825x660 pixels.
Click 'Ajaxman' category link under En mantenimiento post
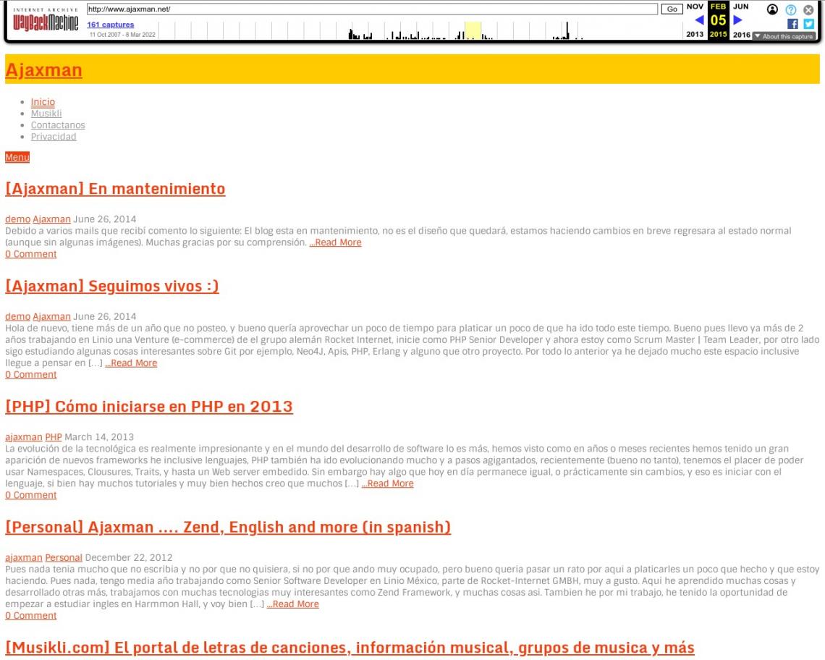pyautogui.click(x=51, y=219)
